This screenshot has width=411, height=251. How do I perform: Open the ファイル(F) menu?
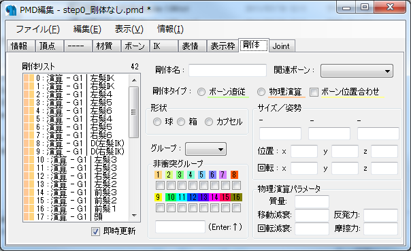tap(37, 29)
